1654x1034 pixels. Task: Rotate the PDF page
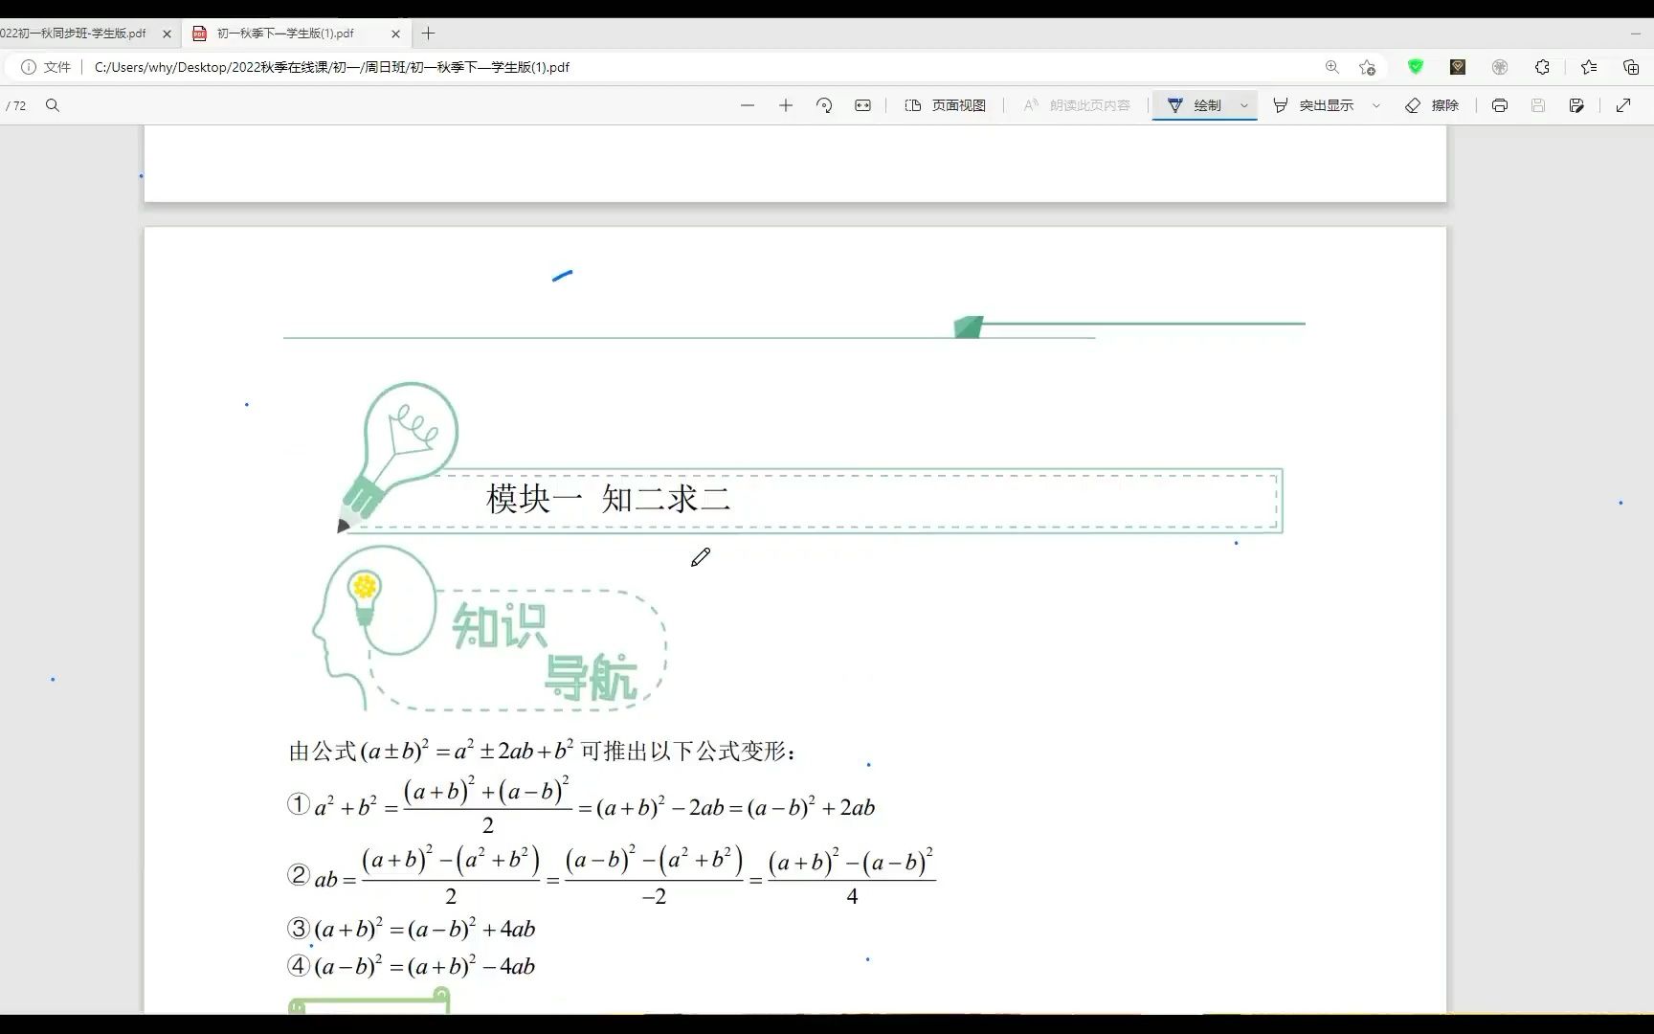pos(824,105)
